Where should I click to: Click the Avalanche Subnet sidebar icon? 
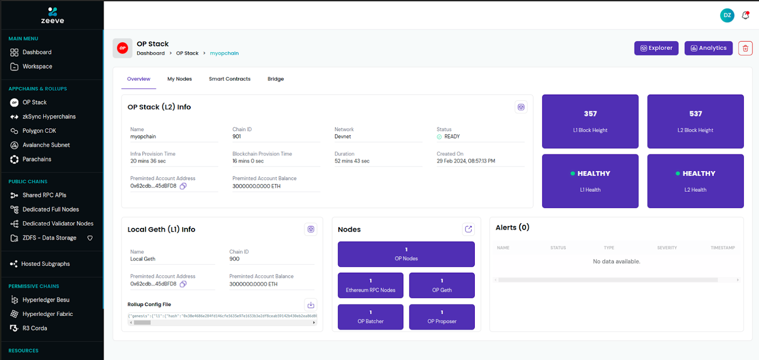(14, 145)
